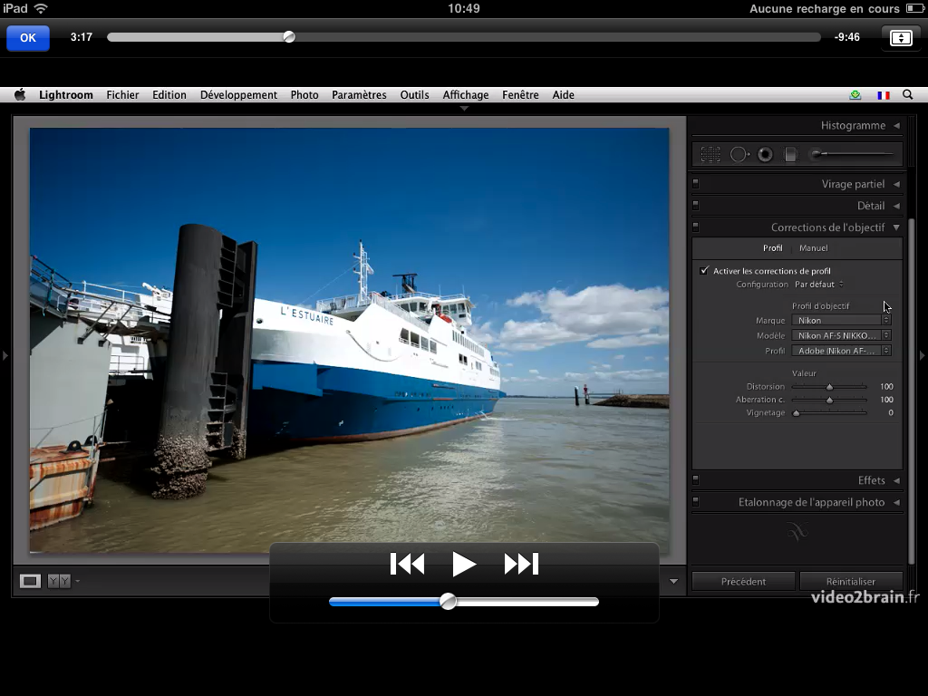Viewport: 928px width, 696px height.
Task: Open the Paramètres menu
Action: pos(359,94)
